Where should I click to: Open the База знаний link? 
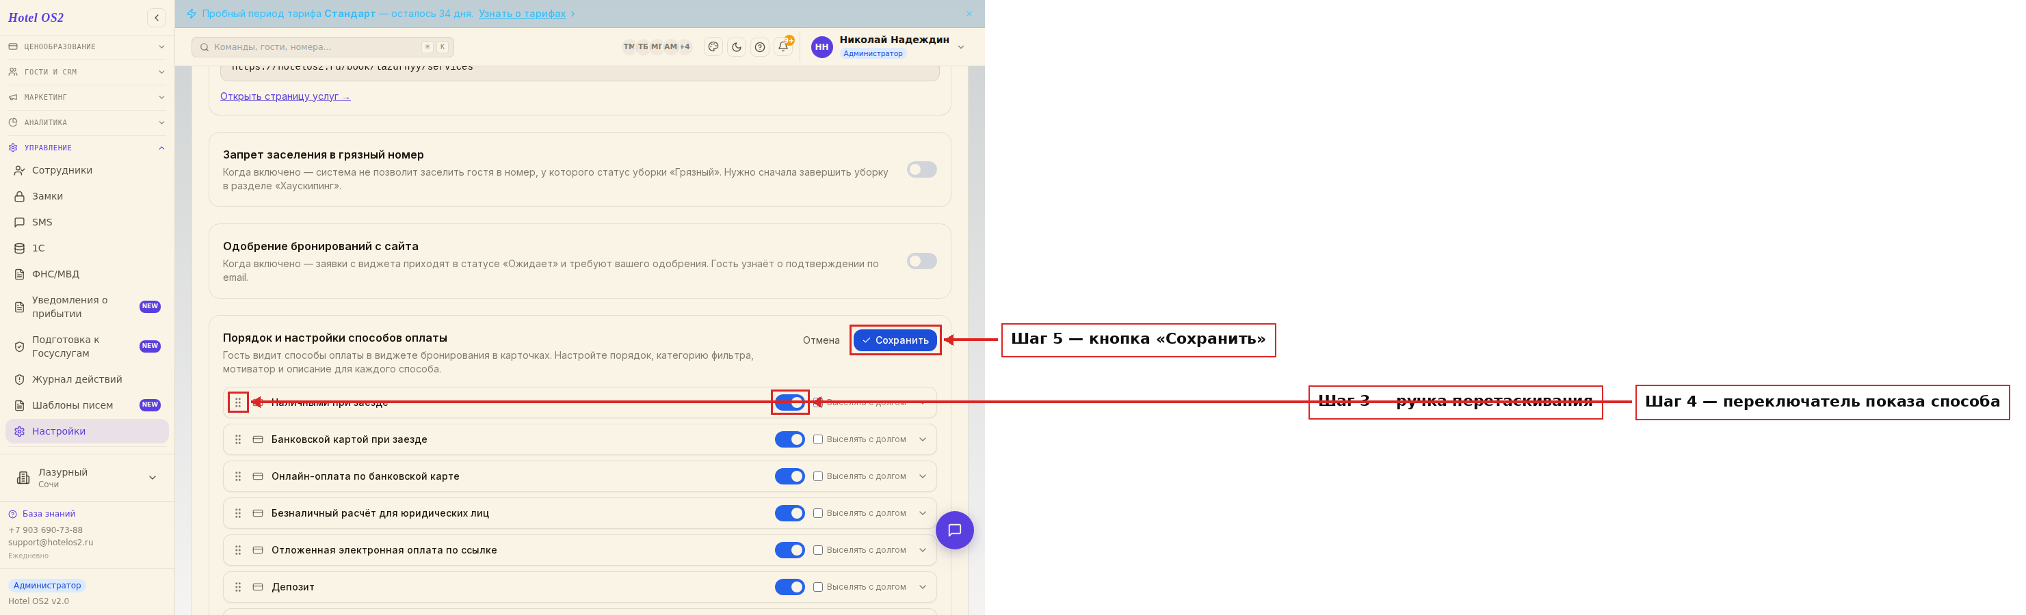(48, 514)
